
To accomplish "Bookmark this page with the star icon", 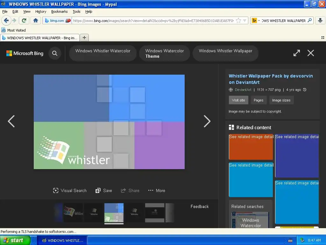I will coord(238,20).
